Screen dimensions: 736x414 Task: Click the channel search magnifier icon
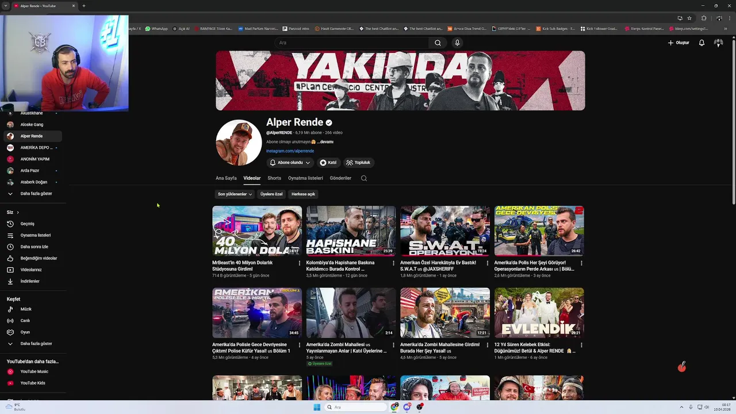point(364,178)
